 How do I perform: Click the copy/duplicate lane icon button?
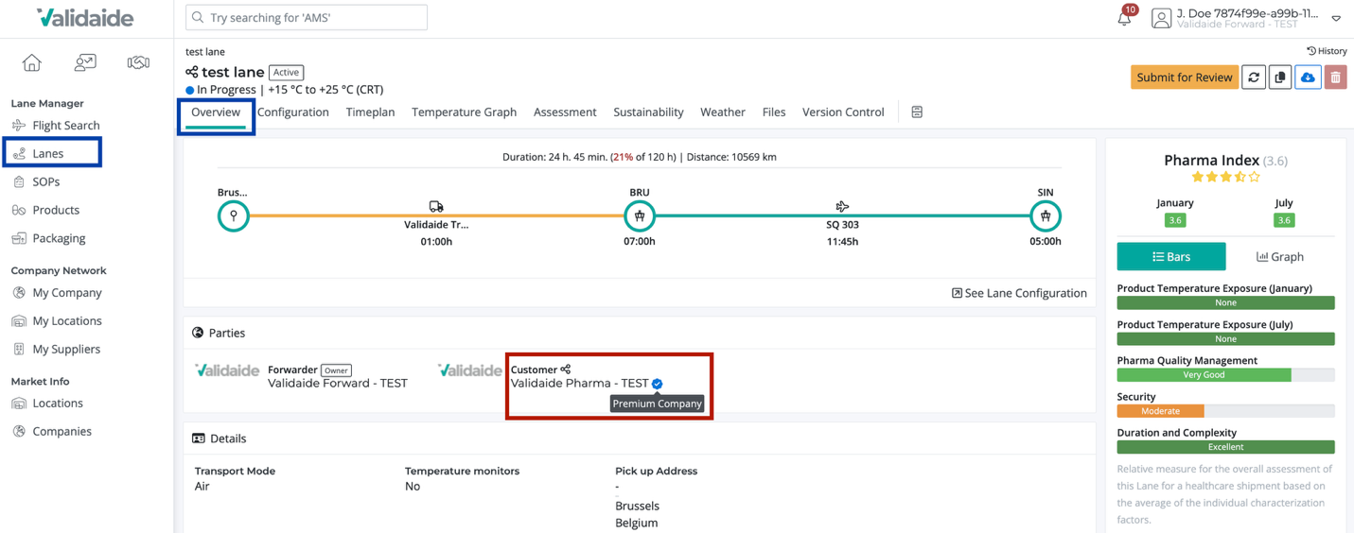(x=1280, y=77)
